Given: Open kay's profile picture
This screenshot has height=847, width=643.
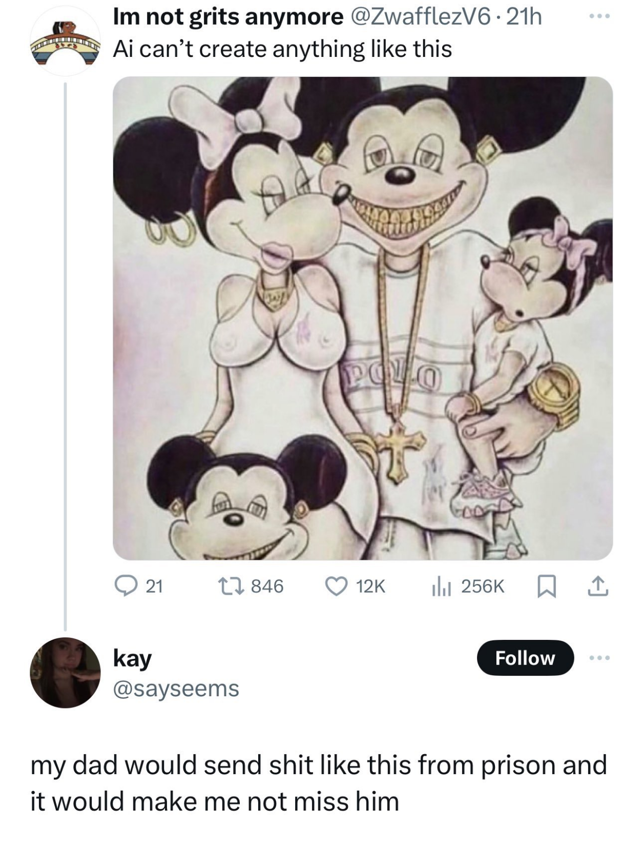Looking at the screenshot, I should click(65, 672).
